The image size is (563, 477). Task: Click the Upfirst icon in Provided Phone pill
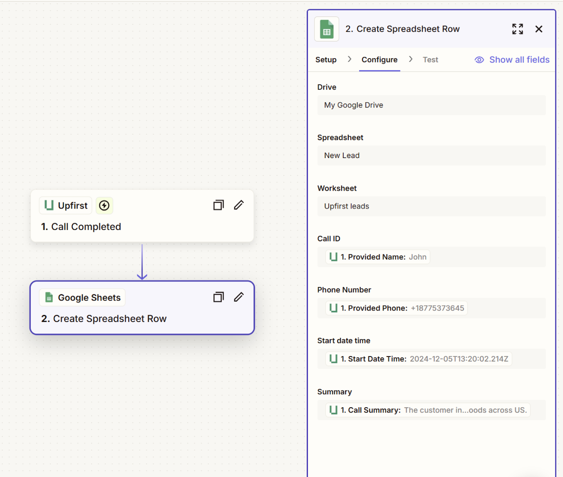[333, 308]
